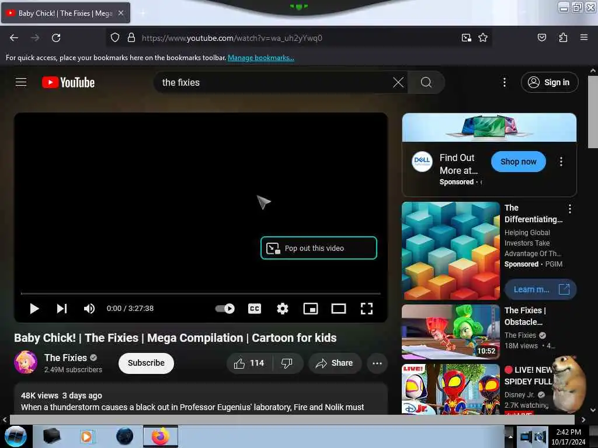Dislike the video with thumbs down
Viewport: 598px width, 448px height.
coord(287,363)
